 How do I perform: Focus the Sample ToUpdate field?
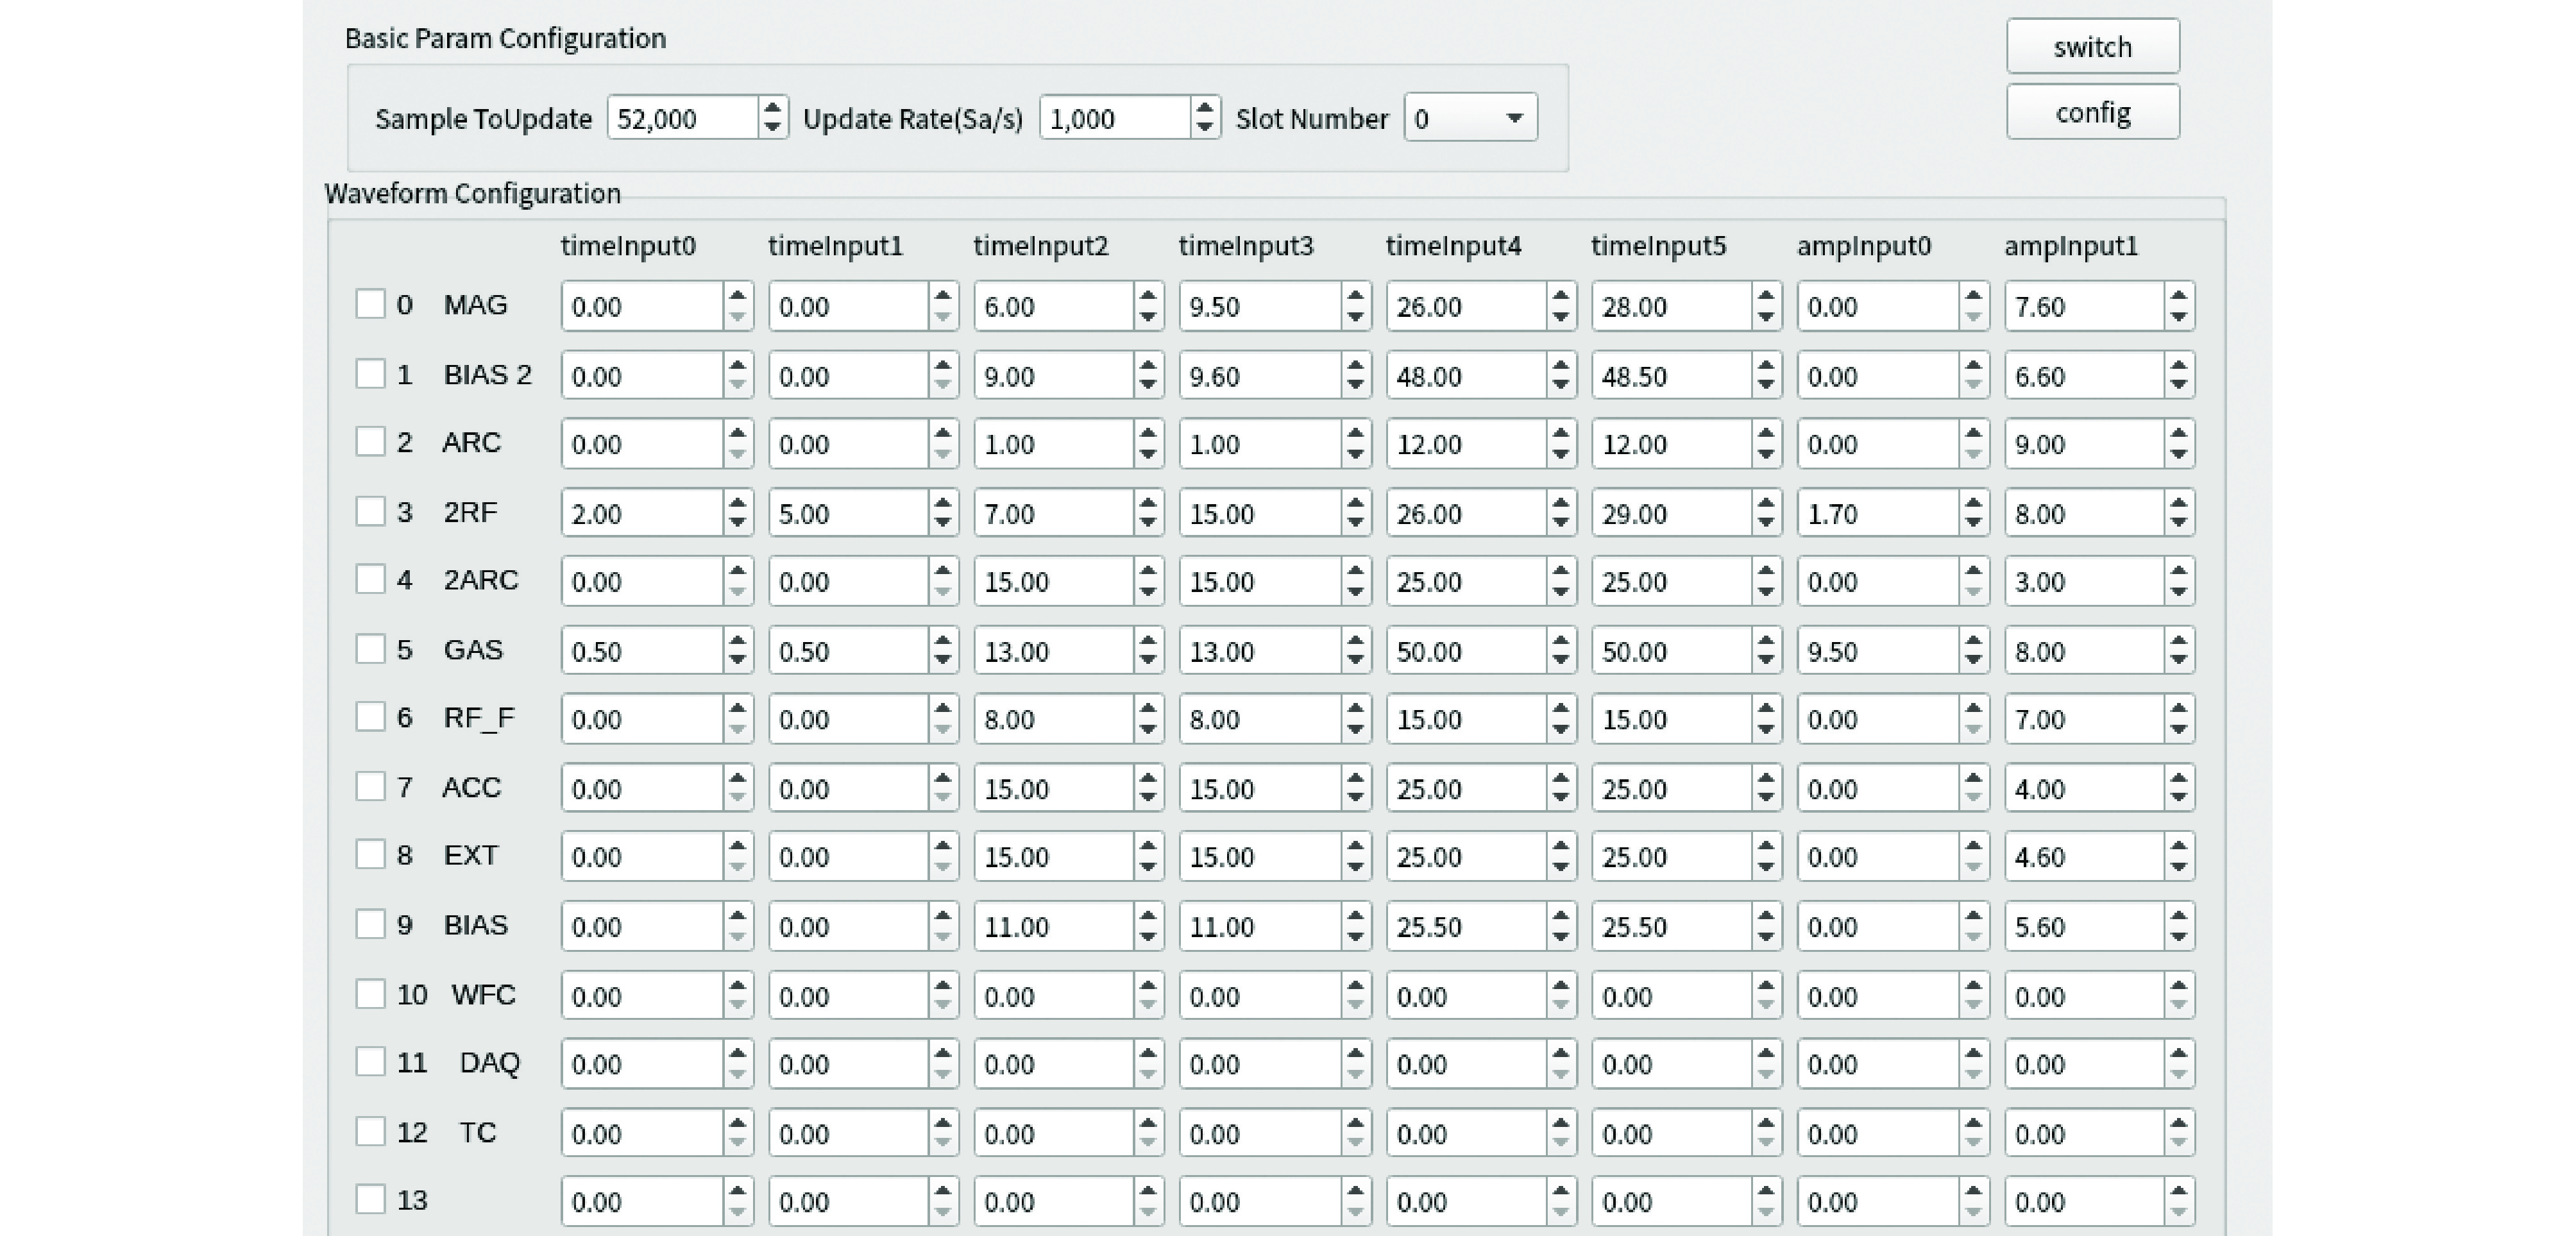click(683, 118)
